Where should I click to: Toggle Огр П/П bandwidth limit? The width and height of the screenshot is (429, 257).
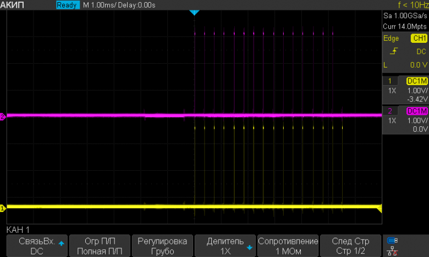click(x=100, y=246)
